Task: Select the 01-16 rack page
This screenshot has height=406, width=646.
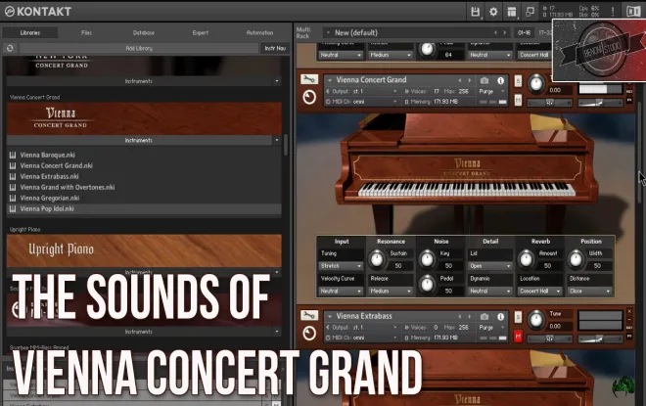Action: tap(524, 32)
